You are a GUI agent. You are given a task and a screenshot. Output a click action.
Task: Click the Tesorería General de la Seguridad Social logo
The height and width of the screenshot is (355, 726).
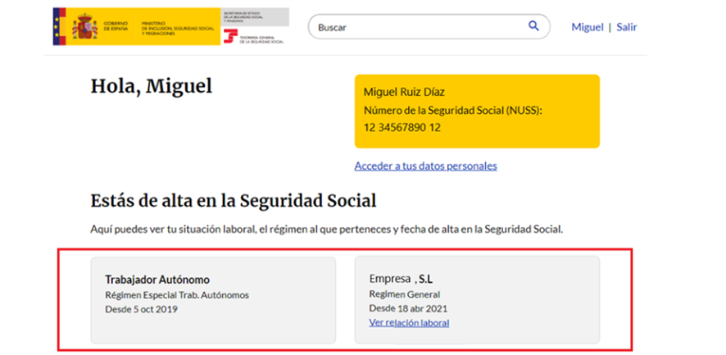pyautogui.click(x=254, y=36)
